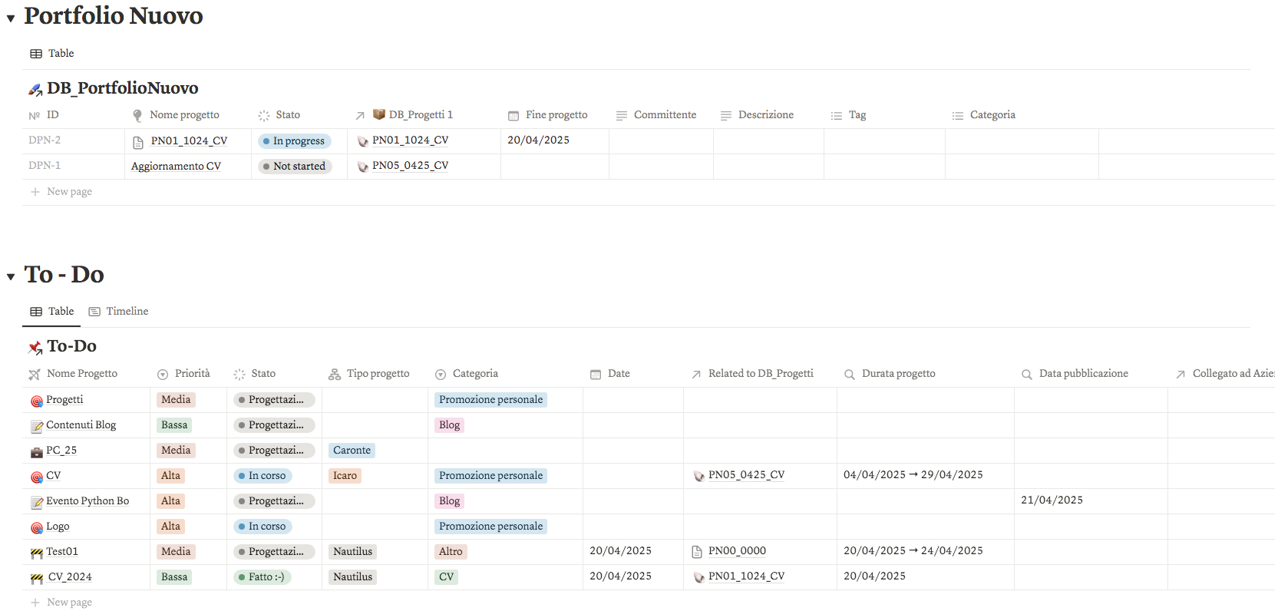
Task: Open the Evento Python Bo page
Action: point(88,501)
